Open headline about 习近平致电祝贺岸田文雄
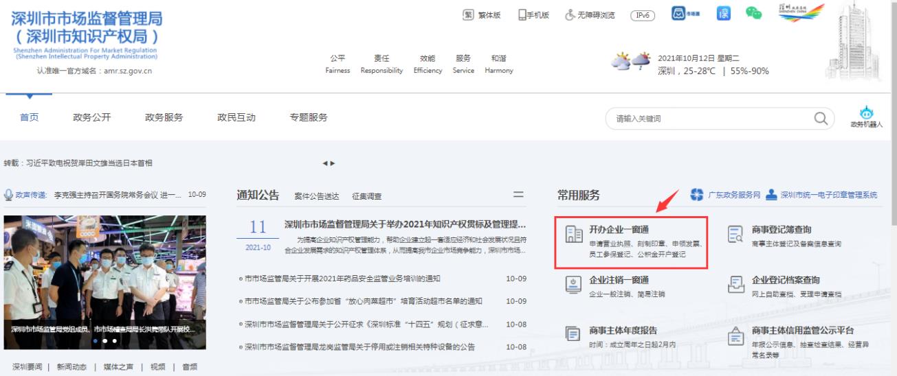The width and height of the screenshot is (897, 376). click(78, 163)
